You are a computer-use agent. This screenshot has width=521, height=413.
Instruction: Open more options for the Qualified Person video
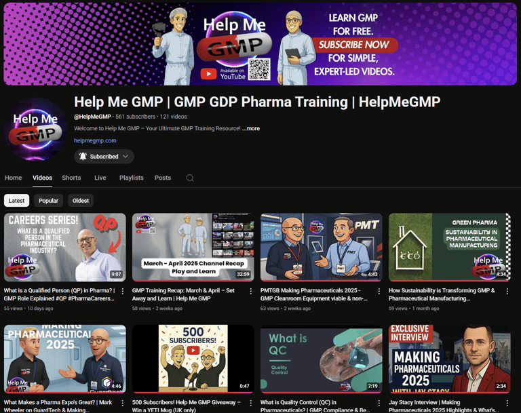(x=123, y=291)
